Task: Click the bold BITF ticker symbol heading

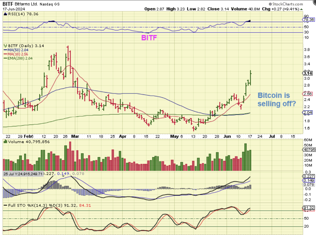Action: (x=8, y=4)
